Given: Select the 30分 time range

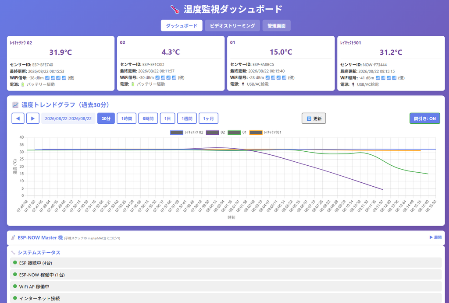Looking at the screenshot, I should [106, 118].
